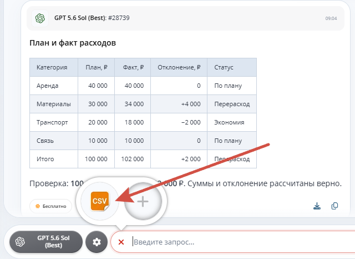The width and height of the screenshot is (355, 259).
Task: Click the Перерасход status in Материалы row
Action: point(232,104)
